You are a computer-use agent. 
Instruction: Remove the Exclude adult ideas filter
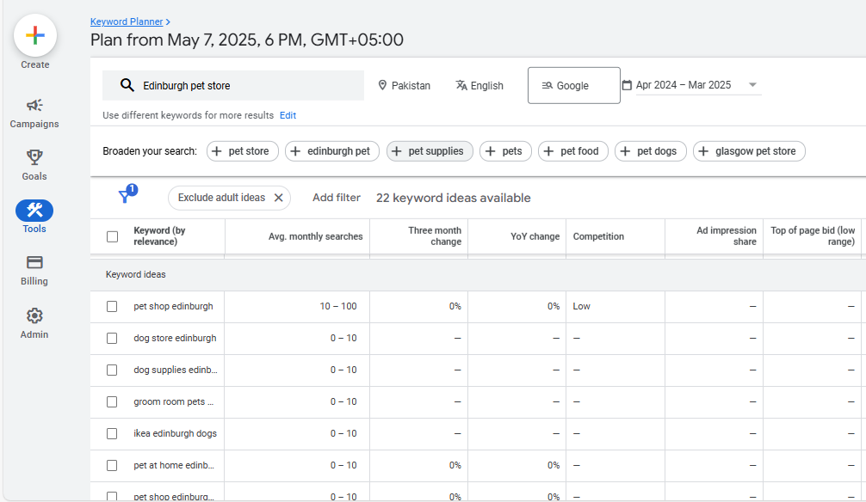279,198
